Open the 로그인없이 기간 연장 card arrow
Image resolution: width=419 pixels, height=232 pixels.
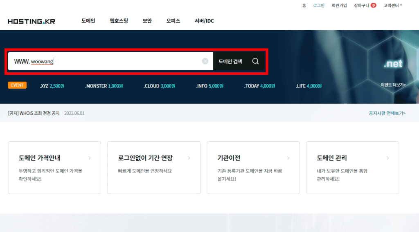point(189,158)
